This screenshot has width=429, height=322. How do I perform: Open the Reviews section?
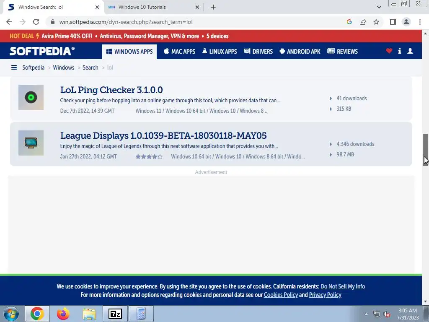click(x=343, y=52)
